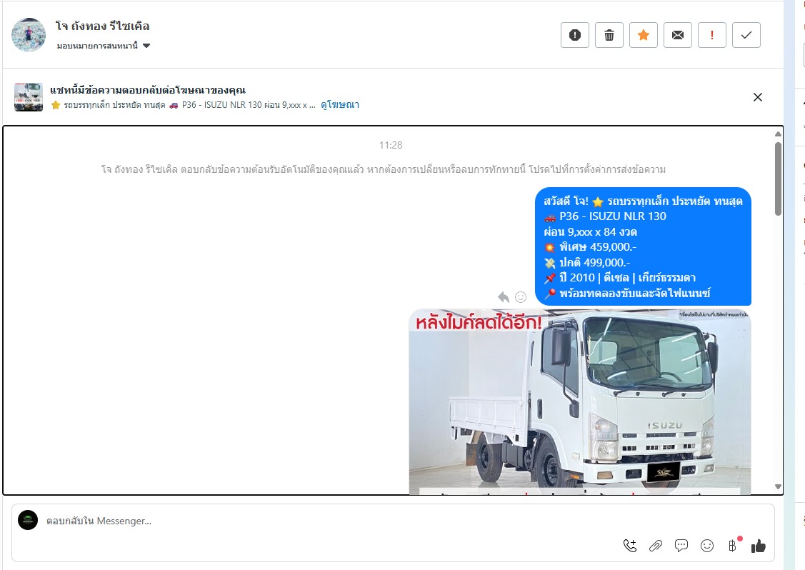The height and width of the screenshot is (570, 805).
Task: Start a call with phone plus icon
Action: click(630, 546)
